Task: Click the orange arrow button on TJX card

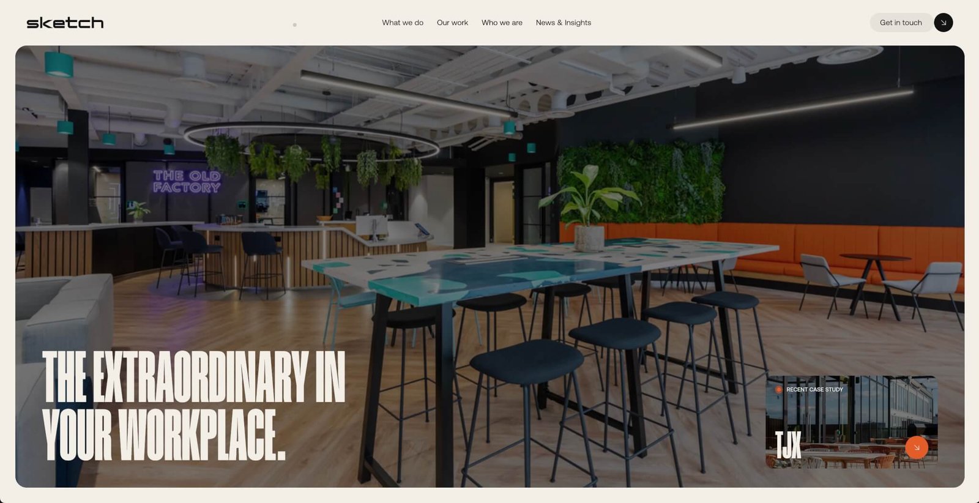Action: point(917,447)
